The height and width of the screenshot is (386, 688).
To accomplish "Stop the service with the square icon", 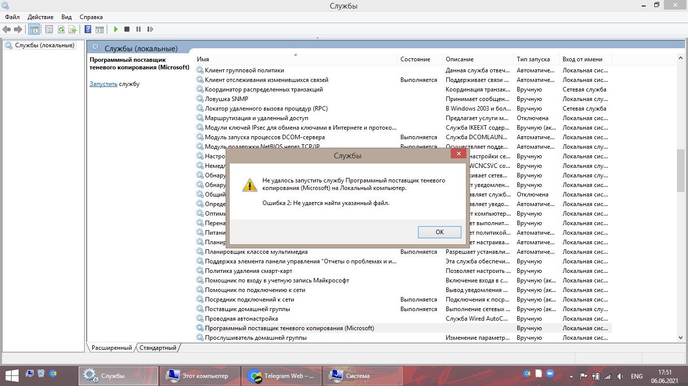I will pyautogui.click(x=127, y=30).
